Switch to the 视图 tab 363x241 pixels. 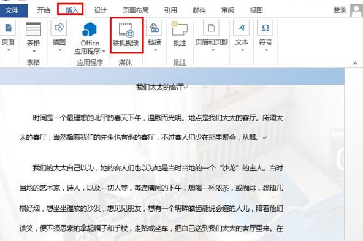pyautogui.click(x=256, y=10)
